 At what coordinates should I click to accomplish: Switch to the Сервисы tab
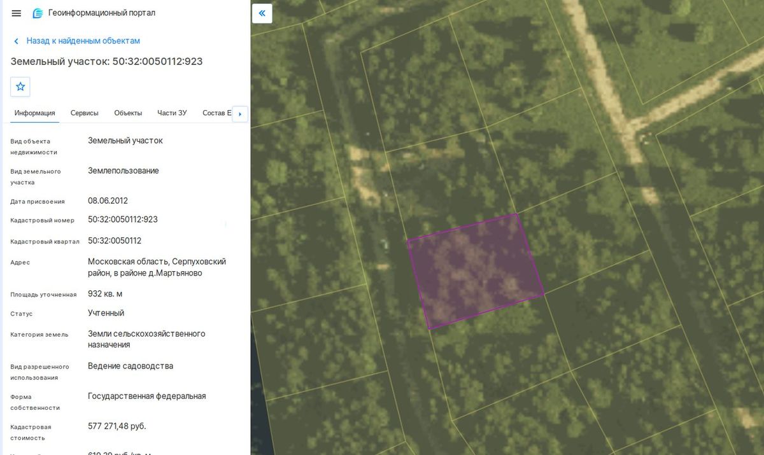click(85, 113)
